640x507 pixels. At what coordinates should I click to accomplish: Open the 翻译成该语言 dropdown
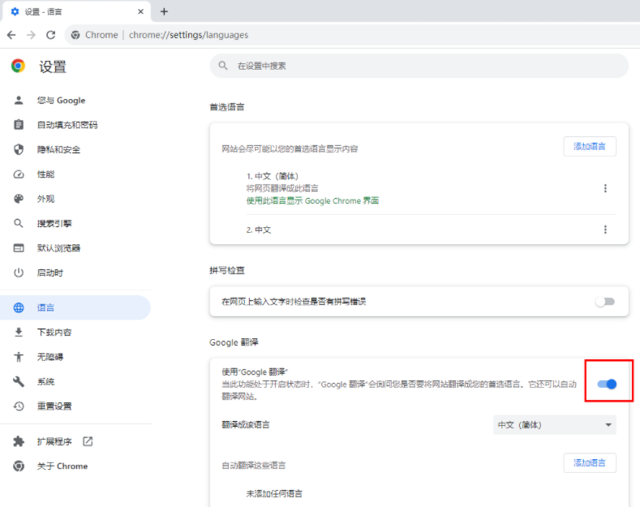point(555,425)
